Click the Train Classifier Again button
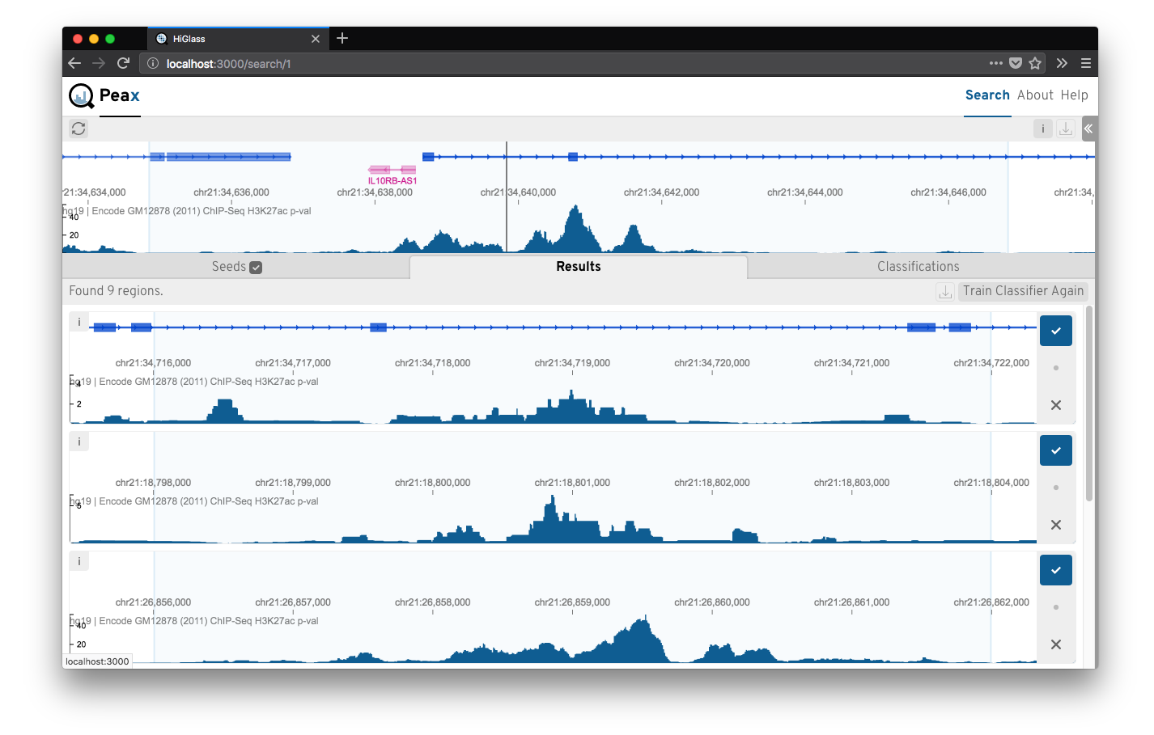 coord(1023,291)
